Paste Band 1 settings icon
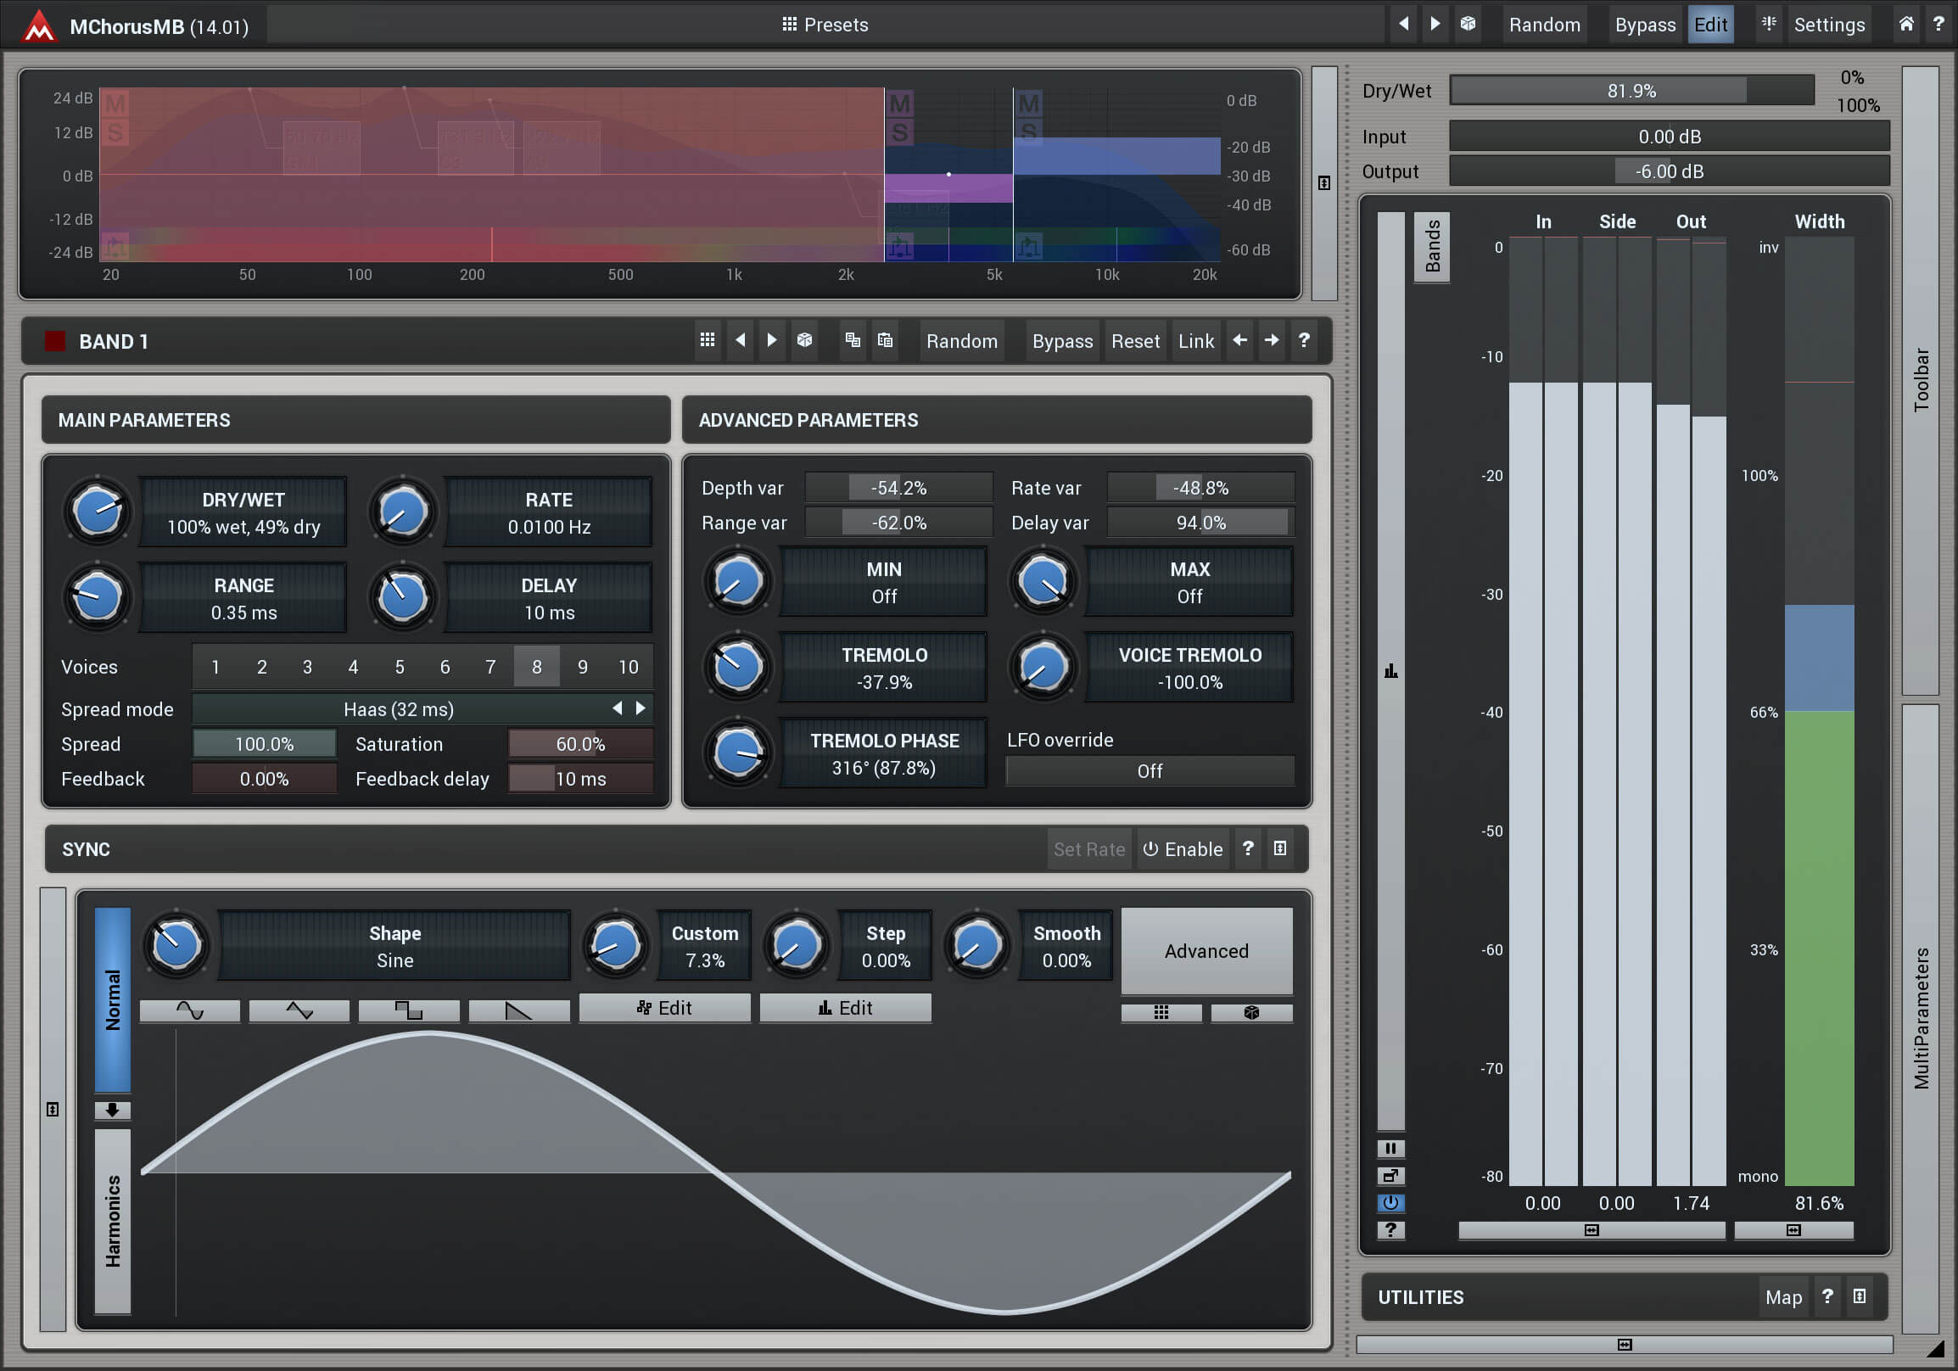This screenshot has height=1371, width=1958. (885, 340)
